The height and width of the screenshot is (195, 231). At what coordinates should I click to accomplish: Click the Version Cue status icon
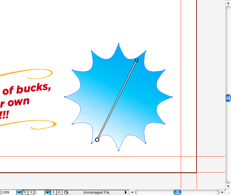66,192
